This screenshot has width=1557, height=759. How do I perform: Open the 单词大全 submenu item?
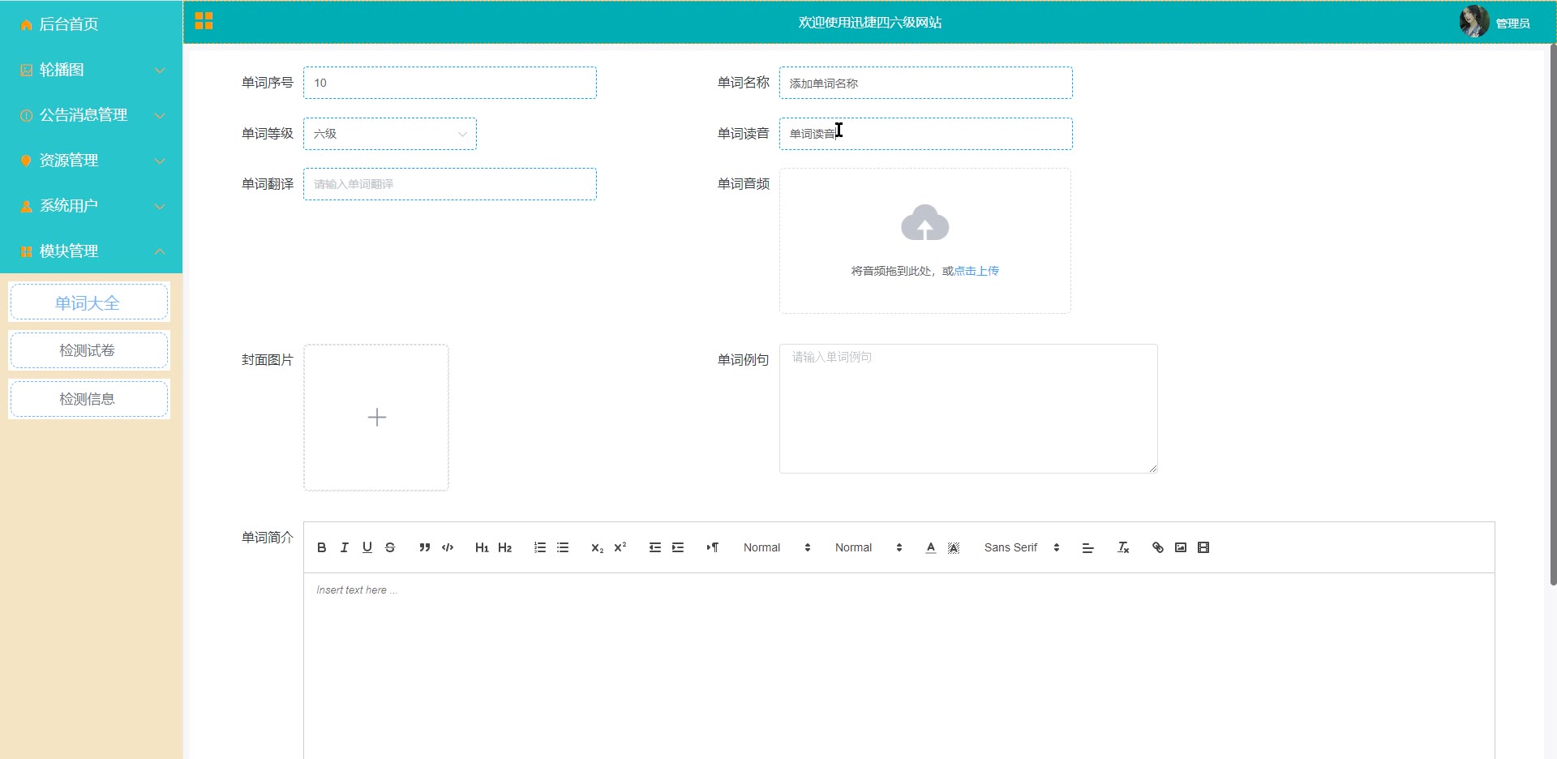88,302
